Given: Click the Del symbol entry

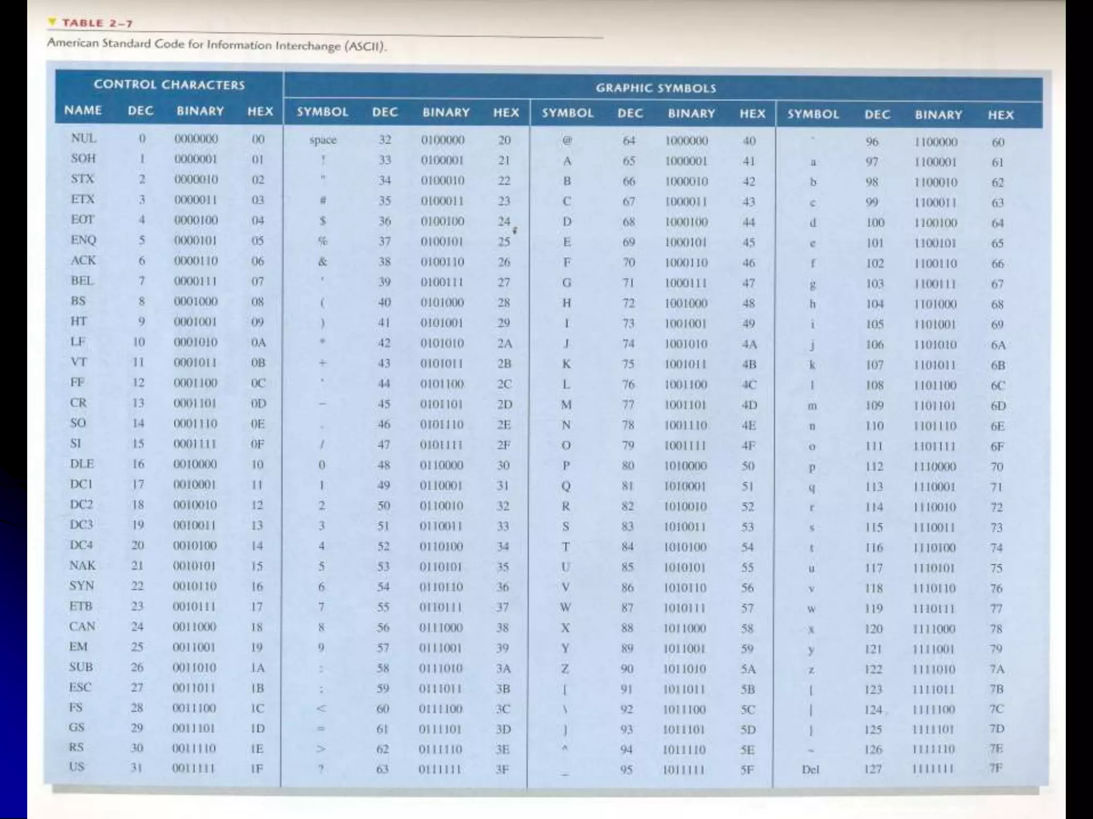Looking at the screenshot, I should [x=810, y=769].
